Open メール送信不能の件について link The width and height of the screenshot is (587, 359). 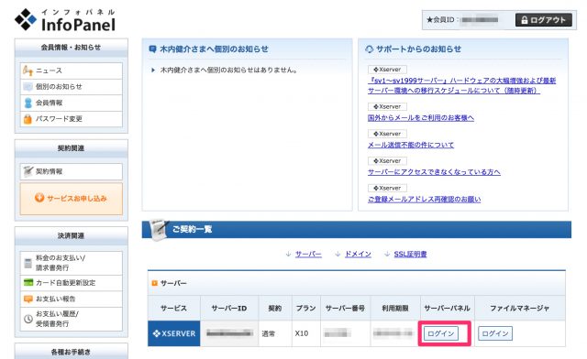pos(411,145)
